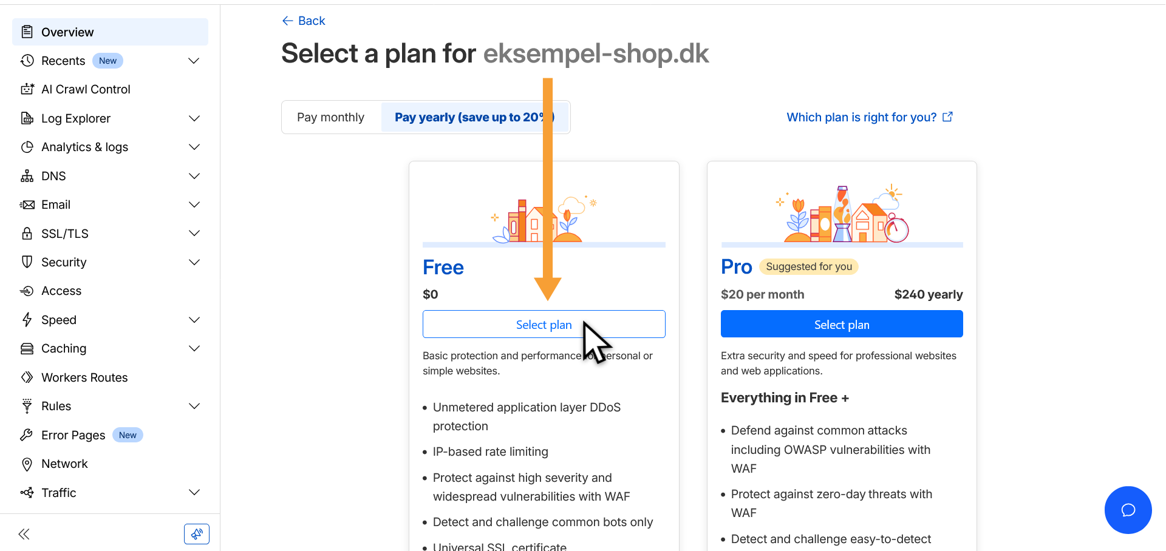Open the chat support bubble
This screenshot has width=1166, height=551.
point(1128,510)
